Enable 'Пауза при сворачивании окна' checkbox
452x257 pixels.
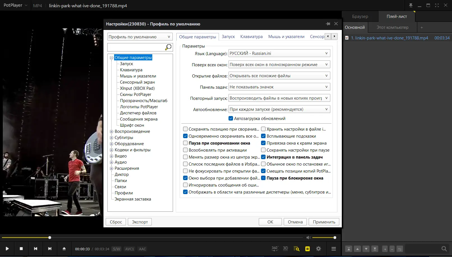[x=185, y=143]
